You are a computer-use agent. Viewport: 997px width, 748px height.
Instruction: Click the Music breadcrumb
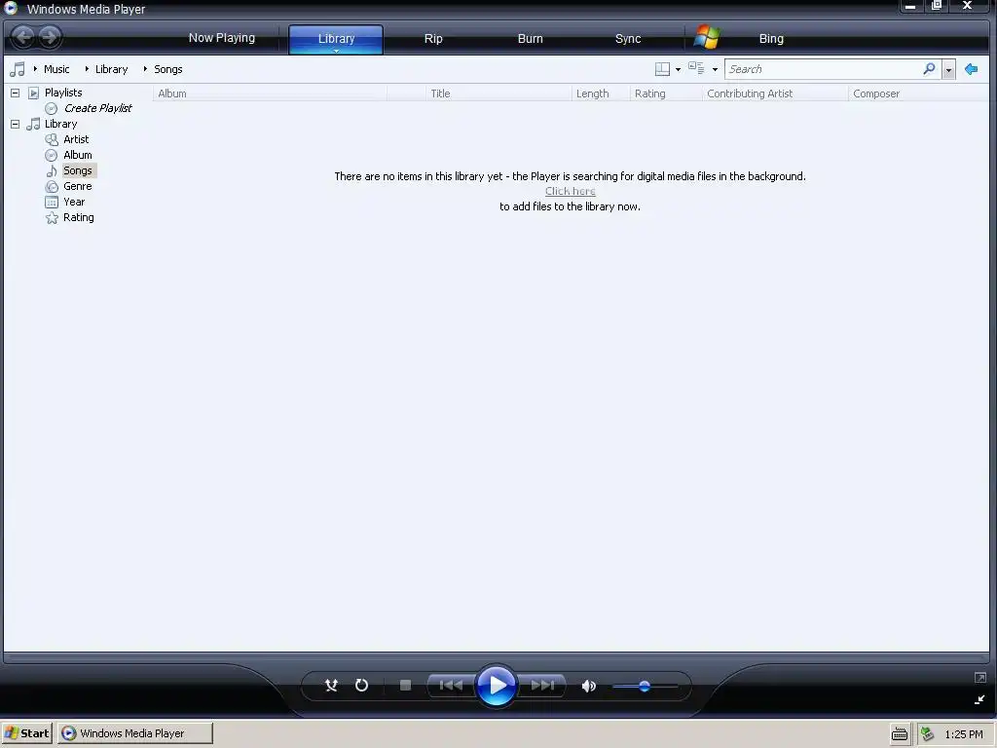tap(56, 69)
